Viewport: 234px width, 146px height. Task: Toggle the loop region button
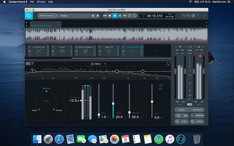[130, 16]
